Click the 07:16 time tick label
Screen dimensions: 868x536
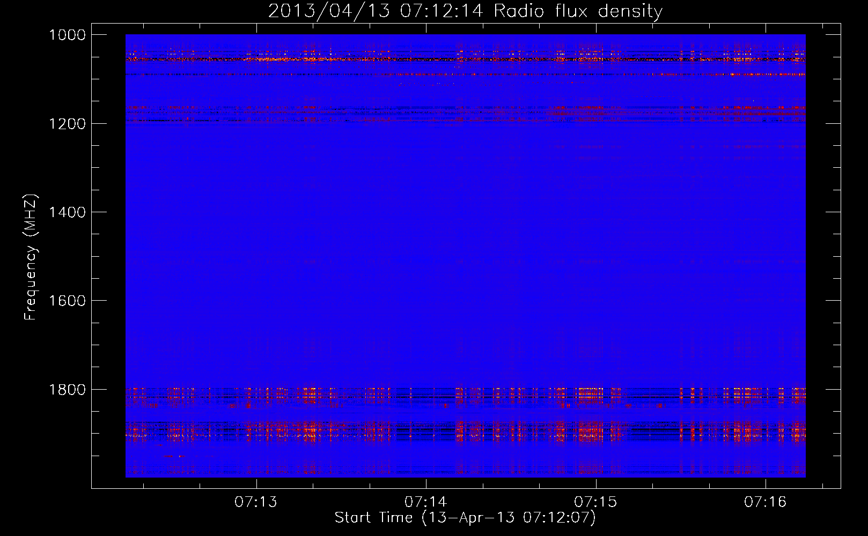765,502
